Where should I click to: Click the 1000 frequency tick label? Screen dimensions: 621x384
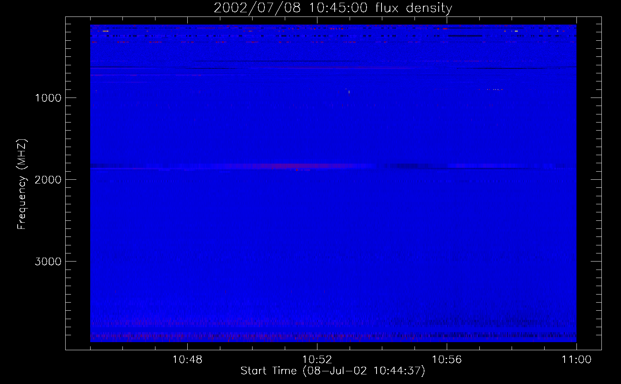48,98
